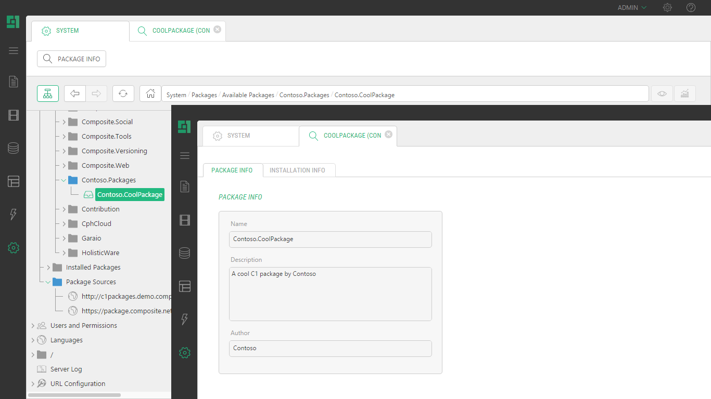The width and height of the screenshot is (711, 399).
Task: Collapse the Contoso.Packages folder
Action: [x=64, y=180]
